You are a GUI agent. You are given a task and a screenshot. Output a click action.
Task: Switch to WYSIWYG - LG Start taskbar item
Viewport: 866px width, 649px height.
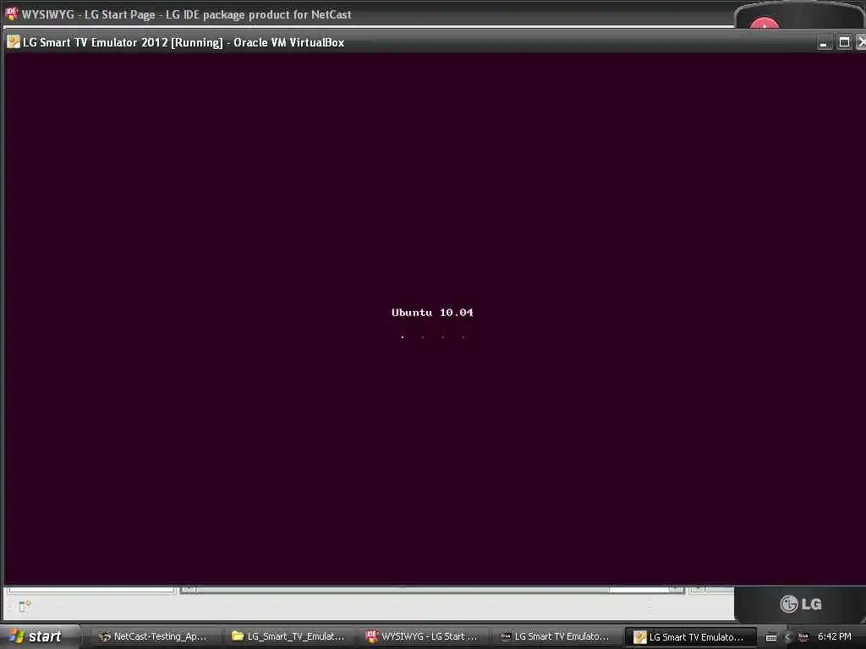(423, 637)
